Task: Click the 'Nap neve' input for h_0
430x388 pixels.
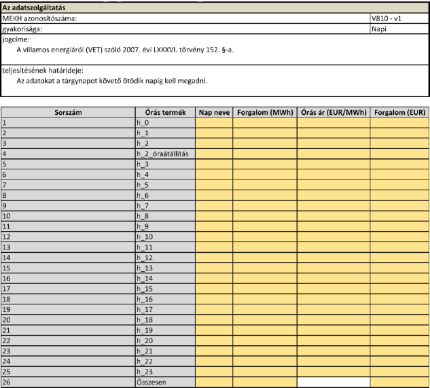Action: pos(214,123)
